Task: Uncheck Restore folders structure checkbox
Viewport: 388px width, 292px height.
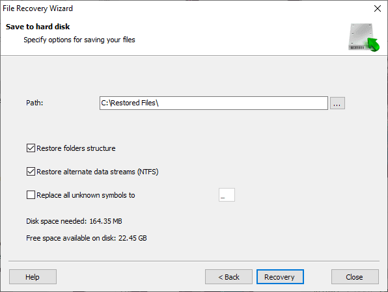Action: [x=31, y=148]
